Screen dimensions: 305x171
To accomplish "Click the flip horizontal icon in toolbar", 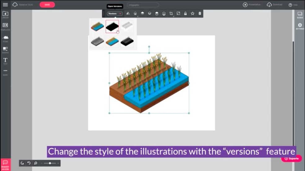I will (x=128, y=14).
